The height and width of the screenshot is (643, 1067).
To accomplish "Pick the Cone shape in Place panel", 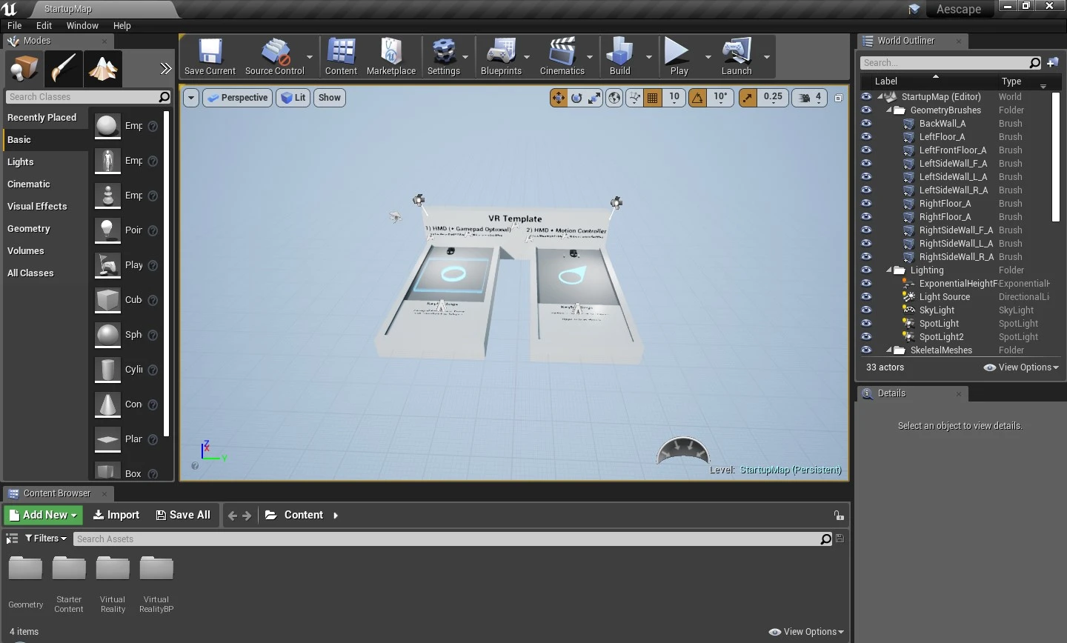I will pyautogui.click(x=107, y=404).
